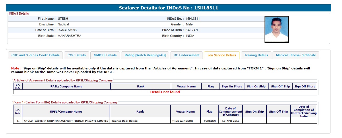This screenshot has width=342, height=138.
Task: Click the INDoS No. value 15HL8511
Action: [x=193, y=19]
